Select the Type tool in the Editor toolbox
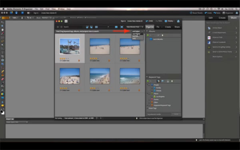The height and width of the screenshot is (150, 240). click(2, 53)
